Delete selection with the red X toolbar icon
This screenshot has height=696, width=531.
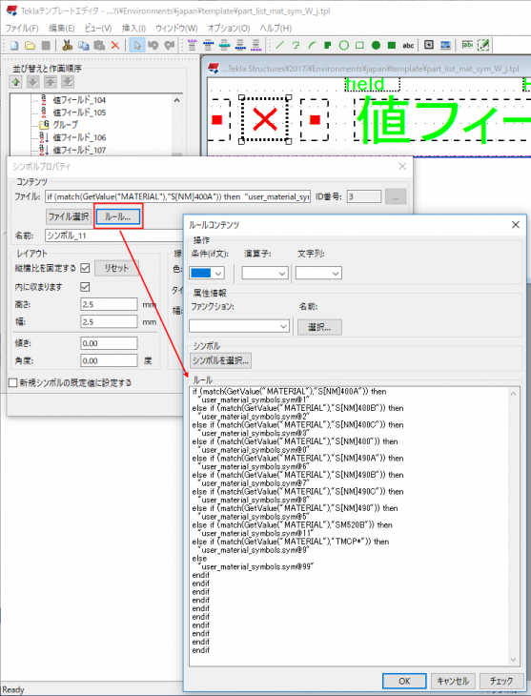coord(115,45)
